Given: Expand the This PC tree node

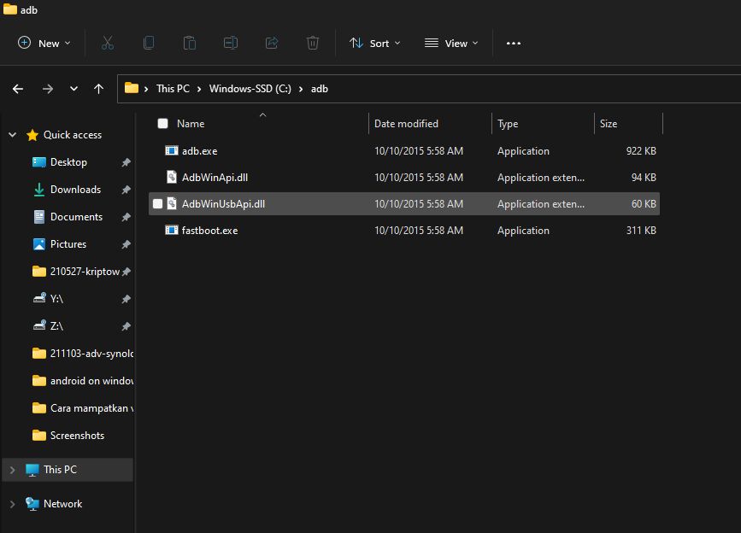Looking at the screenshot, I should [13, 470].
